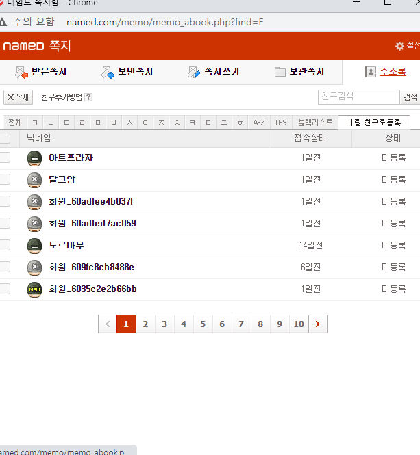Screen dimensions: 420x455
Task: Click the 삭제 delete button
Action: pos(18,97)
